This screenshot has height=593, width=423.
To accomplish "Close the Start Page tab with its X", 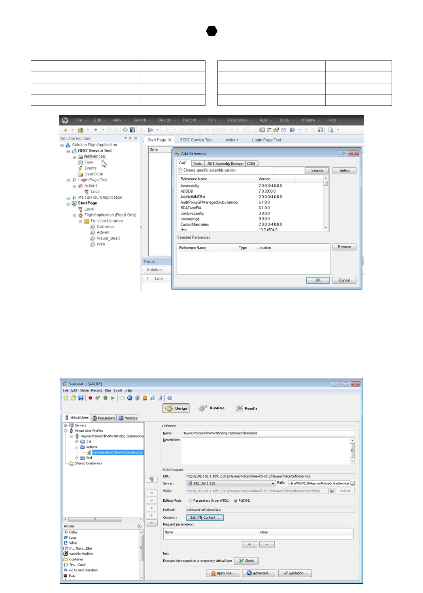I will 170,140.
